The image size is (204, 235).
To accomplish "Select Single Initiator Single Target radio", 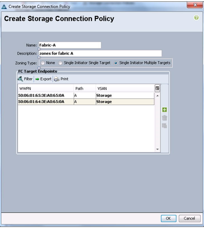I will coord(60,63).
